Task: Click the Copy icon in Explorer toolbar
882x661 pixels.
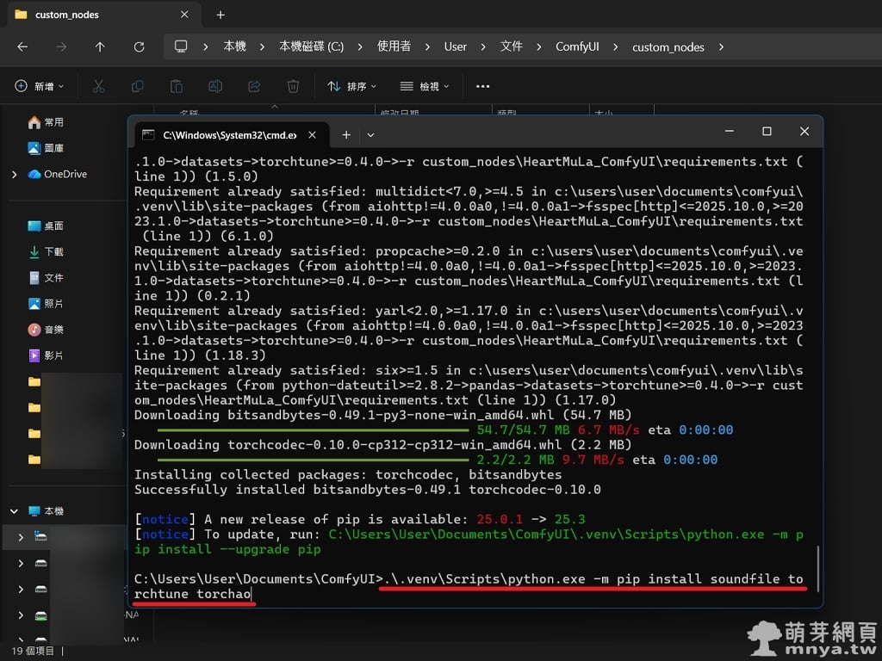Action: tap(137, 86)
